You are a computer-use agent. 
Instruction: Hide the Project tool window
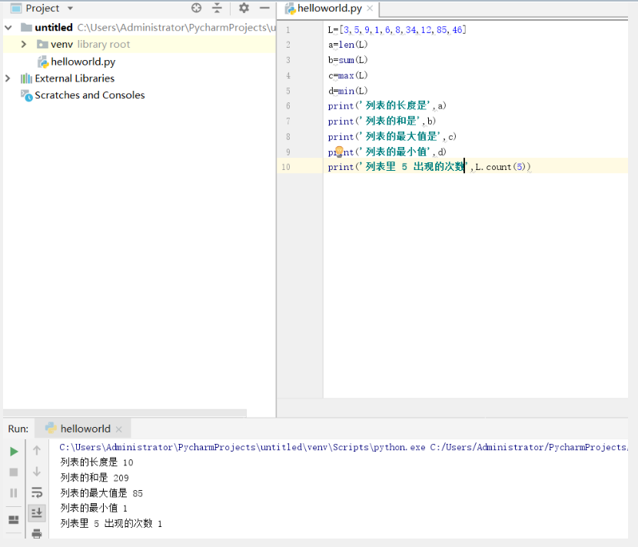click(264, 8)
